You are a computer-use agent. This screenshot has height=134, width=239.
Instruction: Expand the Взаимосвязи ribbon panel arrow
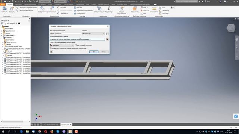60,16
